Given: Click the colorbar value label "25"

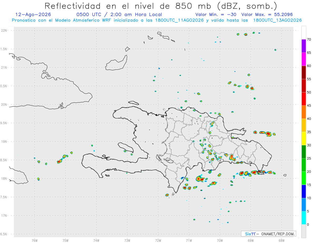Looking at the screenshot, I should 309,158.
